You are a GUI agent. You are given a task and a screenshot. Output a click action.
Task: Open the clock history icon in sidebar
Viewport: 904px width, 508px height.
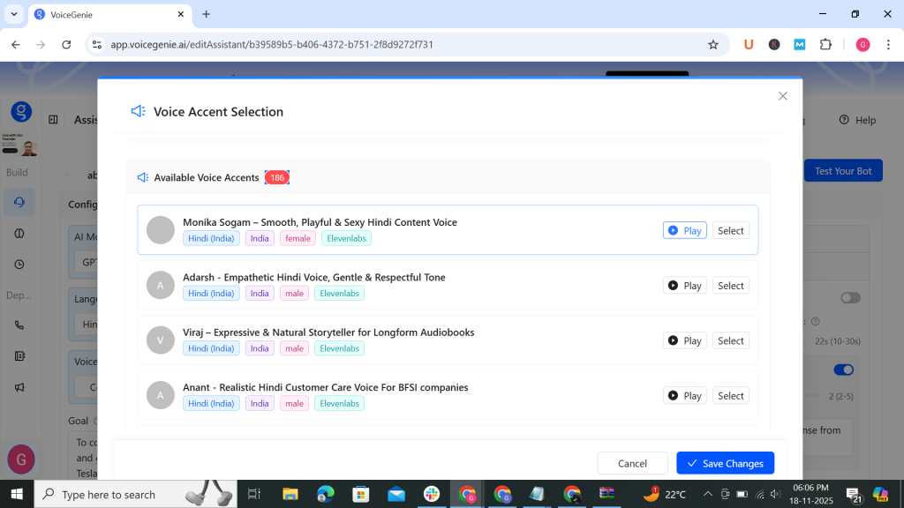(x=19, y=265)
